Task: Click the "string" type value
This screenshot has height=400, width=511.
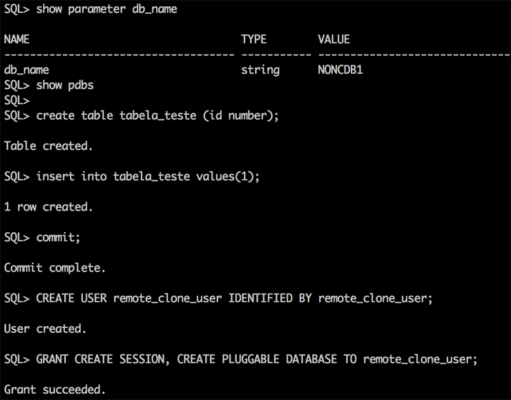Action: [260, 70]
